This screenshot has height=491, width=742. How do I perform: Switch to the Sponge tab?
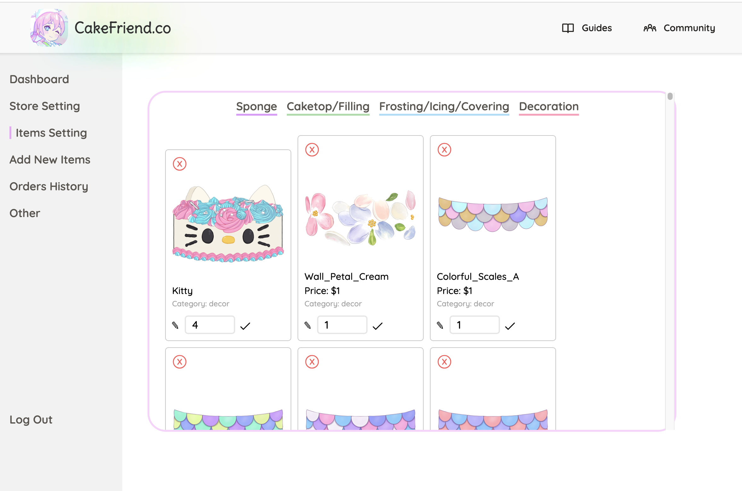(x=257, y=107)
